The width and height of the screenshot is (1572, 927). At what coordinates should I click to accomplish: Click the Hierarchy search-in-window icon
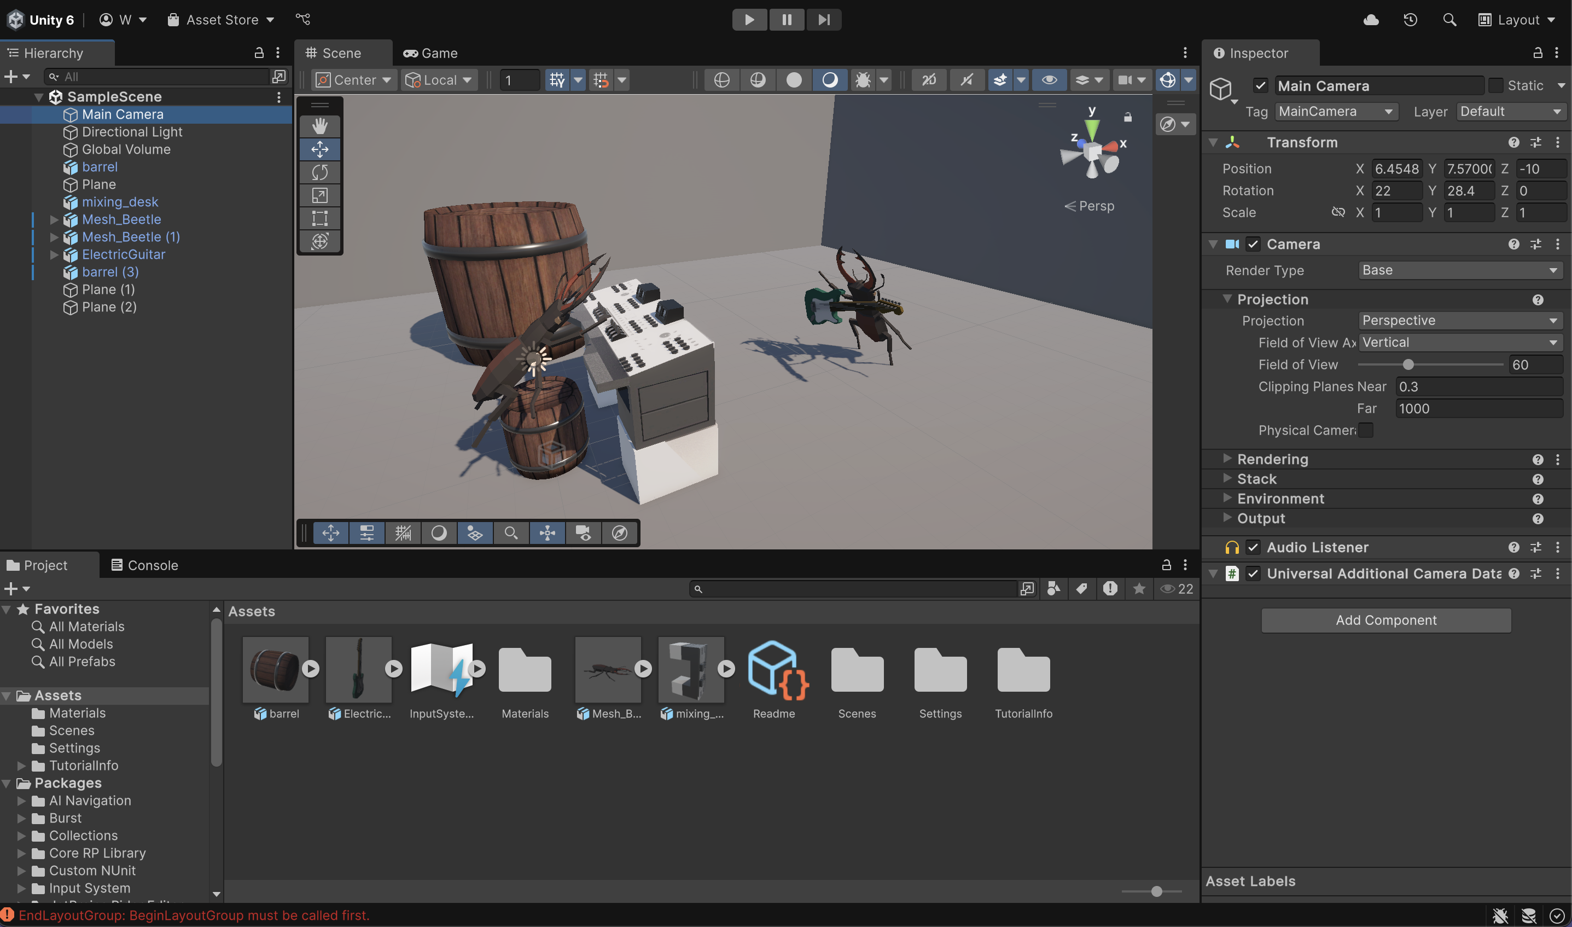(x=278, y=77)
